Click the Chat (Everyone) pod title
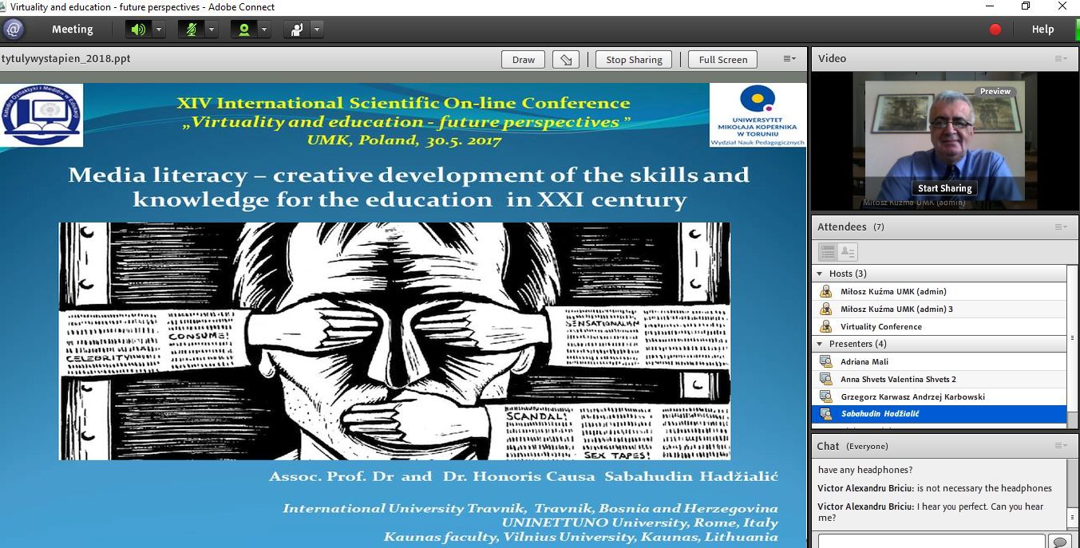Screen dimensions: 1080x548 click(853, 446)
